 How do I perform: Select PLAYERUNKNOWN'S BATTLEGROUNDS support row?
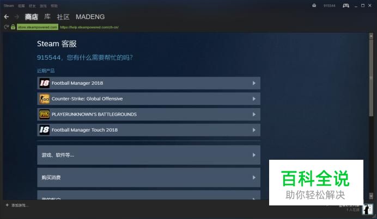point(149,114)
